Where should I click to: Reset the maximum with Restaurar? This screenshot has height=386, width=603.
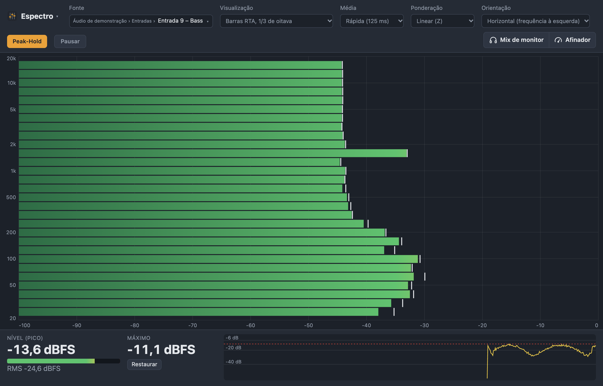144,365
